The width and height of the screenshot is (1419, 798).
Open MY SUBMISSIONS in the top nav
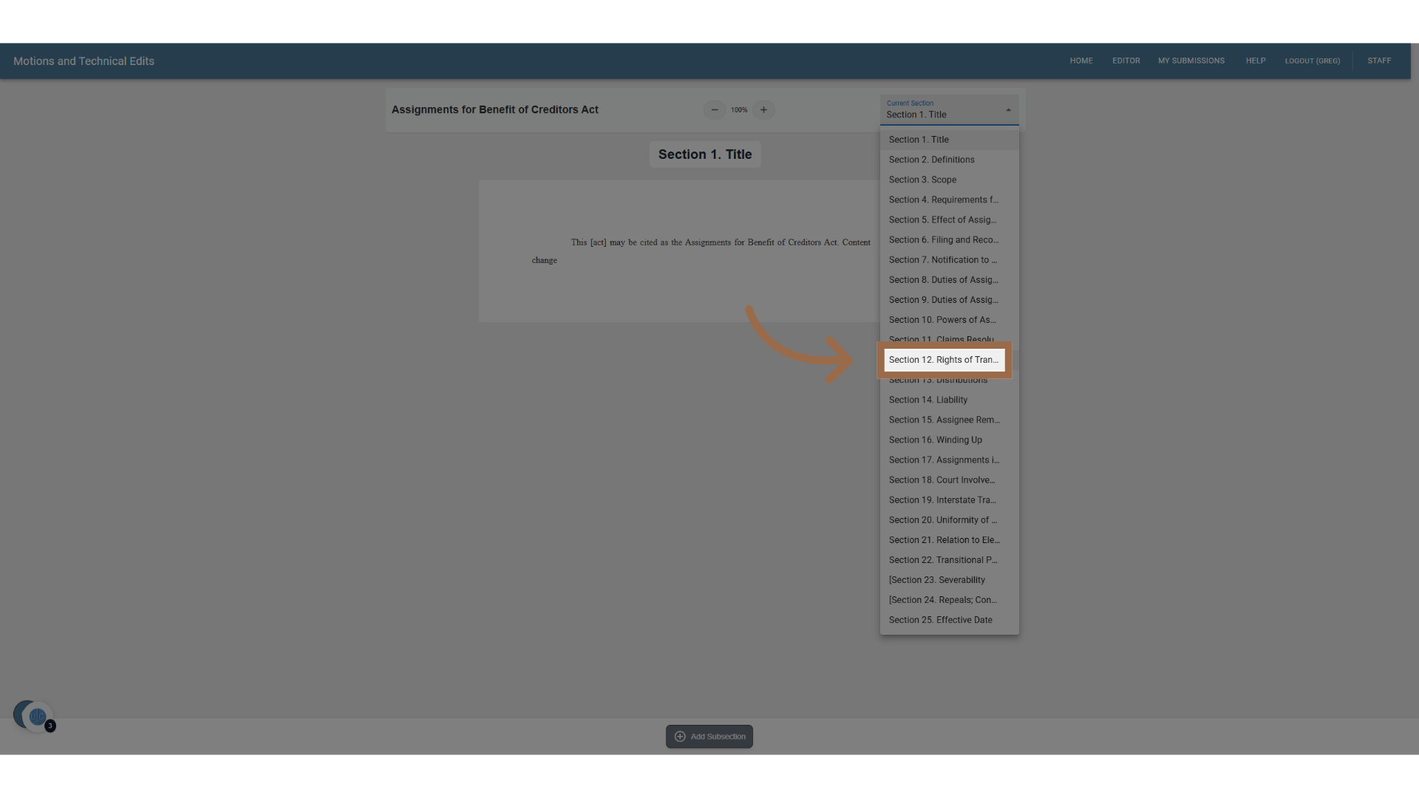[x=1191, y=61]
